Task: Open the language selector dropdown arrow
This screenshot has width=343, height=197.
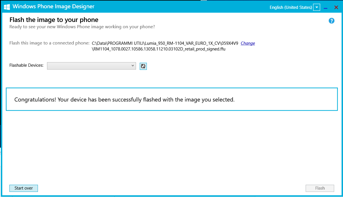Action: coord(316,7)
